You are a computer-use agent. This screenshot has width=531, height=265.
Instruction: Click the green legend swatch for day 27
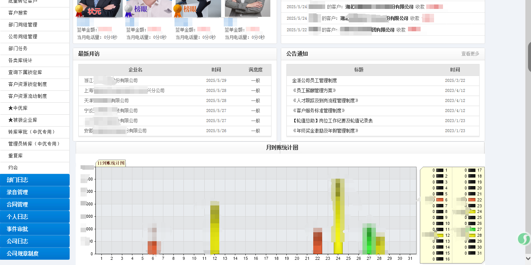tap(472, 229)
